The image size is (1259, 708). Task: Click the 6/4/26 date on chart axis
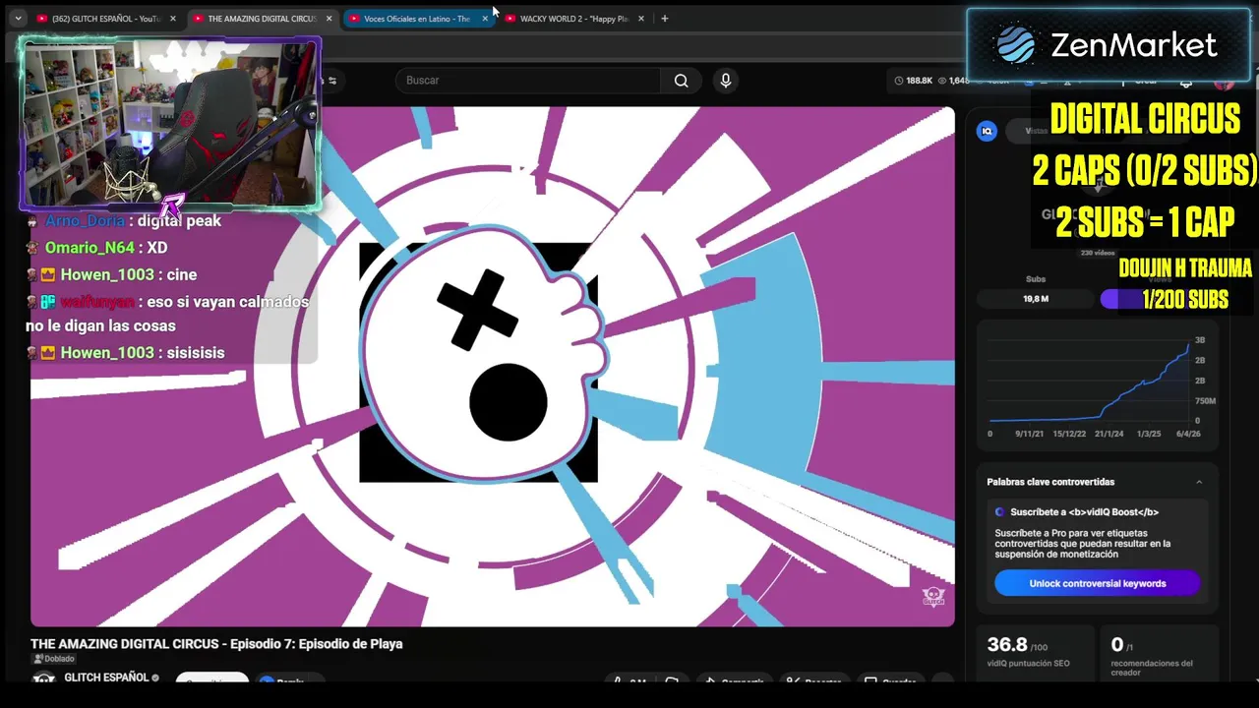pos(1187,434)
